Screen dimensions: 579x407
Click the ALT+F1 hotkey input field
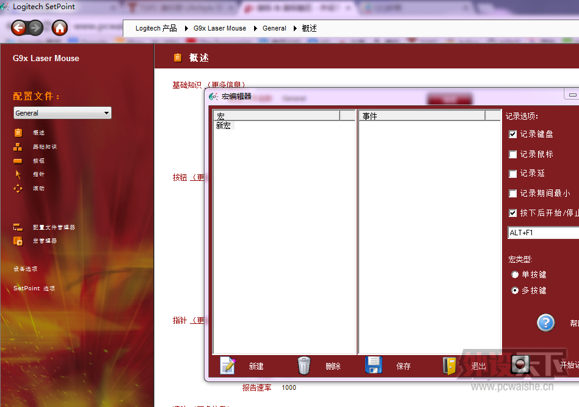pos(543,233)
